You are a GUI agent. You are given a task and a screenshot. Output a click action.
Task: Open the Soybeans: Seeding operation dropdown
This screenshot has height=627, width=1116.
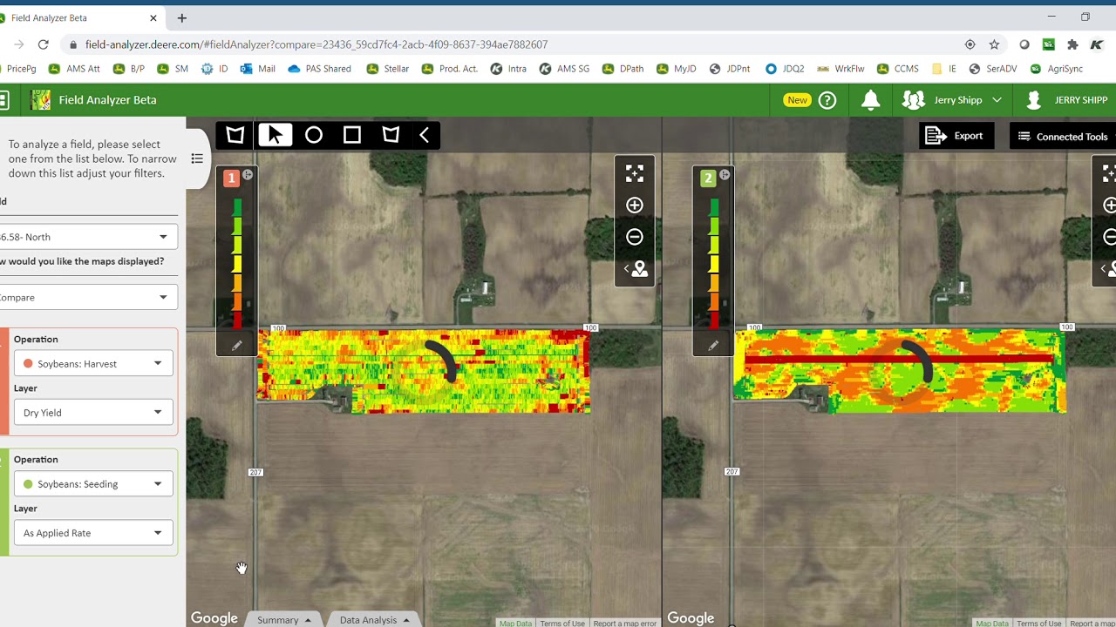93,483
